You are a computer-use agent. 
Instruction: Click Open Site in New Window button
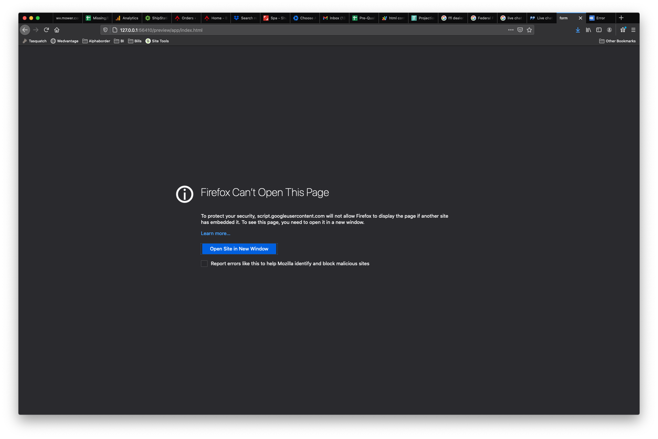pos(239,249)
